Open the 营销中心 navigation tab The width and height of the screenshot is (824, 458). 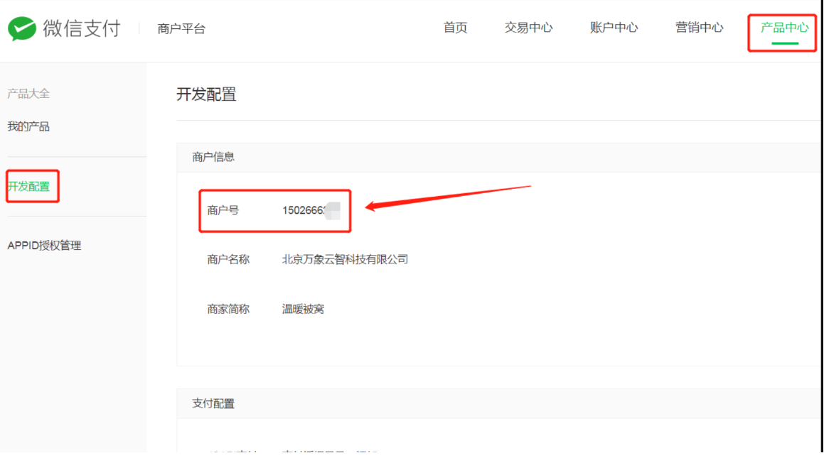[x=699, y=28]
